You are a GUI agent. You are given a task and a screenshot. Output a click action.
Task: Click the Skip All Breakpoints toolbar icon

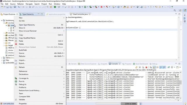point(19,7)
